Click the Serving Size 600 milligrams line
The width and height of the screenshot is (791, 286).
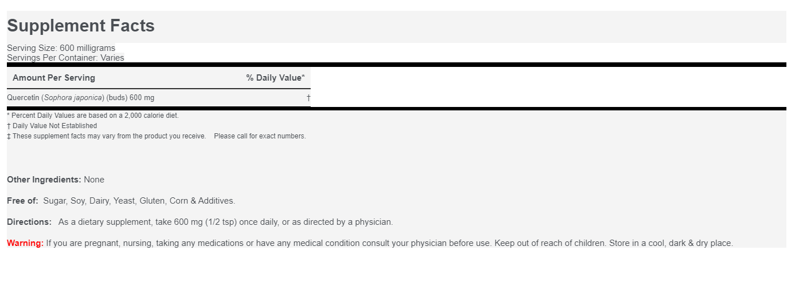[61, 48]
